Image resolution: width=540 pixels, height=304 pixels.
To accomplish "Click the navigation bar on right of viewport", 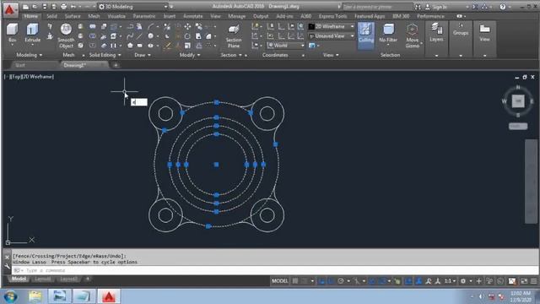I will pyautogui.click(x=531, y=182).
